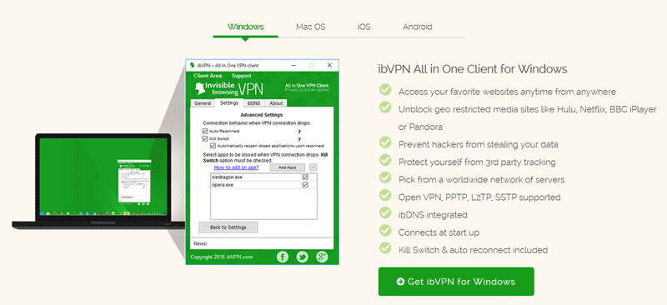Toggle the Kill Switch checkbox
Screen dimensions: 667x305
[205, 138]
